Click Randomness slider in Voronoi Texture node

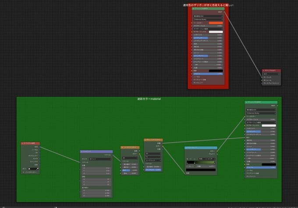(x=153, y=170)
